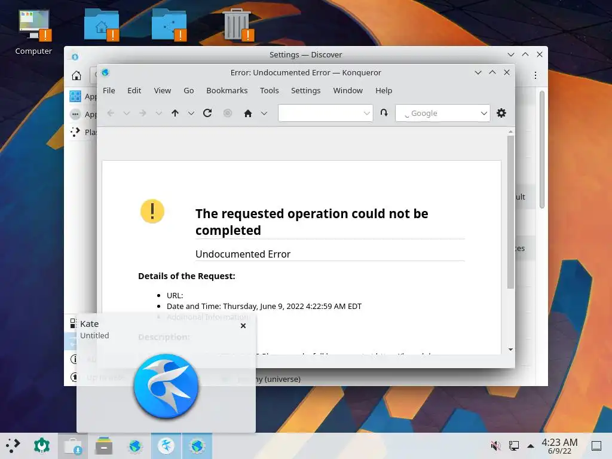Click the Stop loading button in Konqueror

(228, 113)
